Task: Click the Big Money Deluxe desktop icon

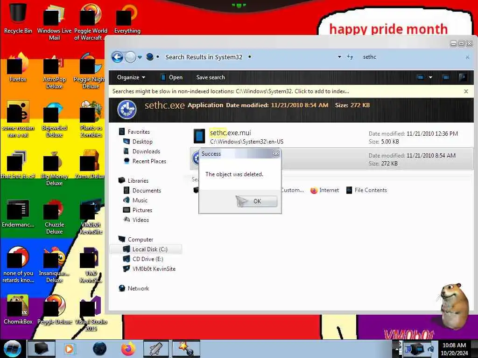Action: pos(54,168)
